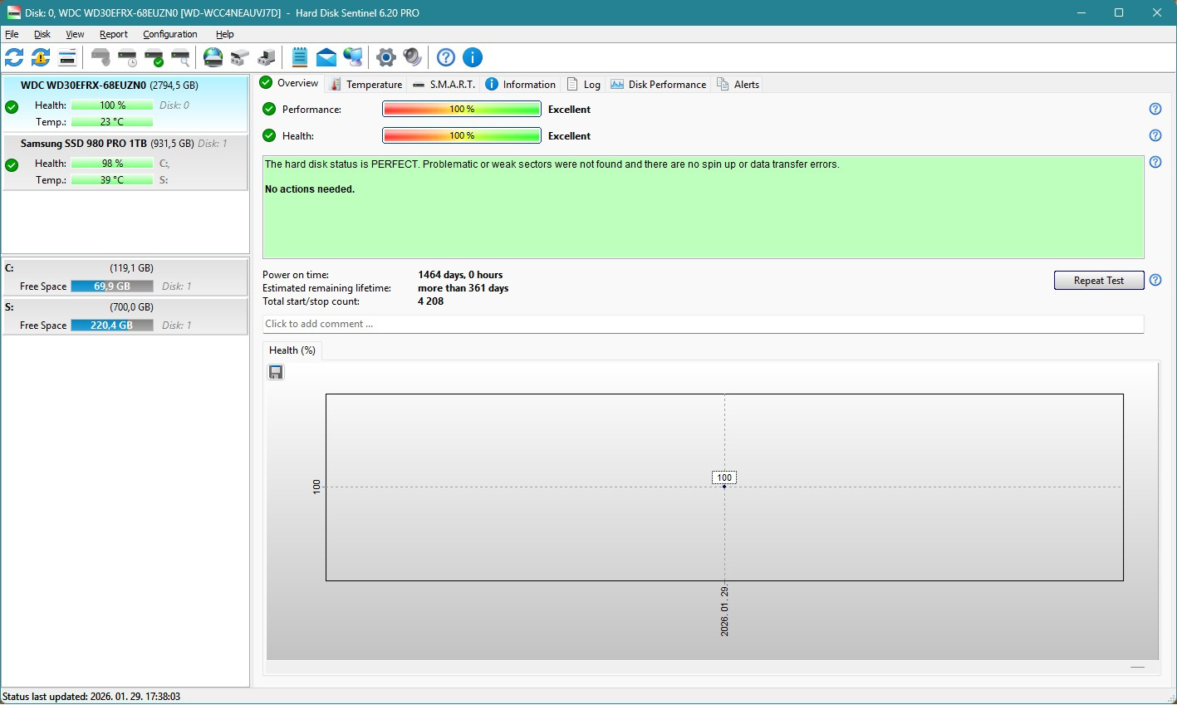Click the disk icon with green checkmark

pos(154,57)
